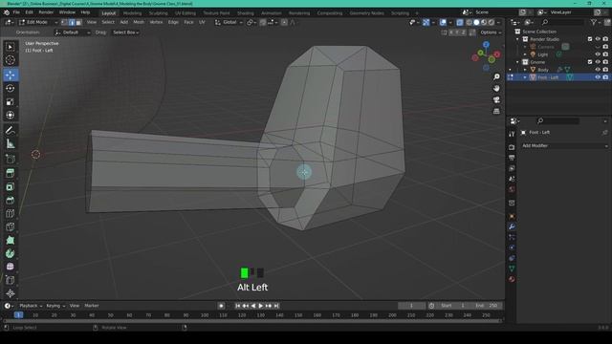Toggle X-Ray display
Screen dimensions: 612x344
[x=460, y=22]
